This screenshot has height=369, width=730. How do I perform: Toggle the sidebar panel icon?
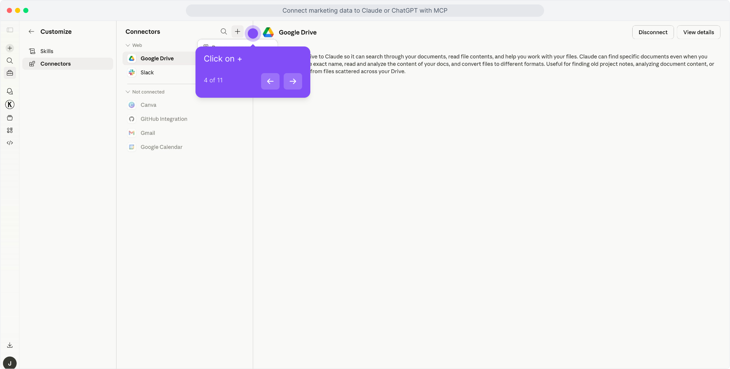10,30
